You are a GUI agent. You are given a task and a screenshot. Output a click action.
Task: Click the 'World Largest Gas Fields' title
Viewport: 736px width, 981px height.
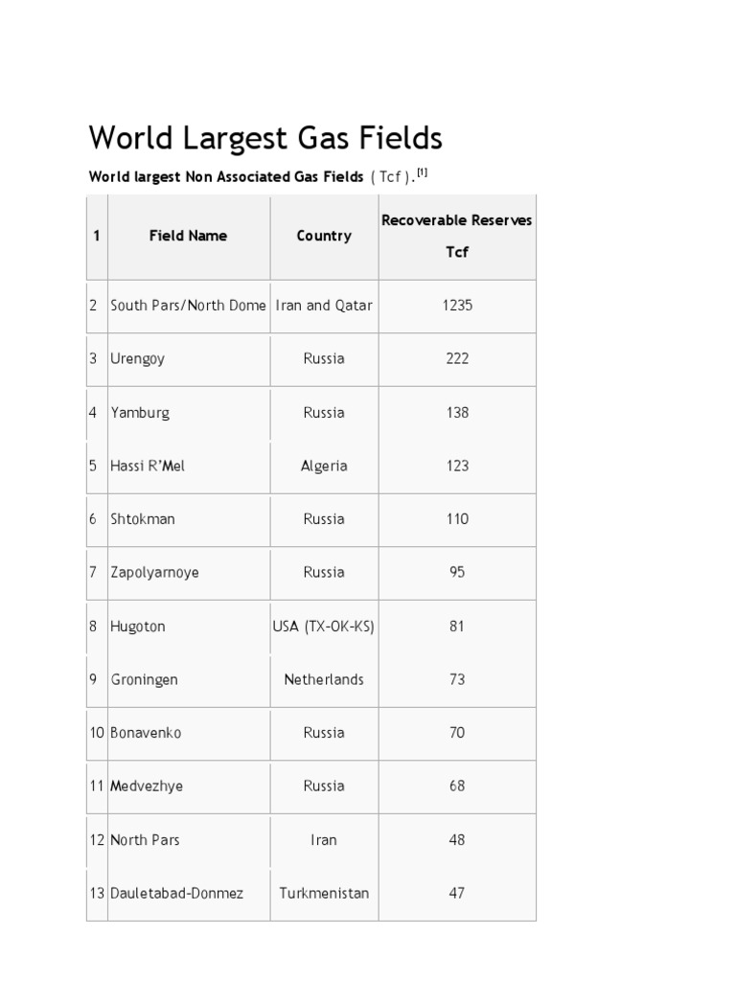[x=265, y=139]
